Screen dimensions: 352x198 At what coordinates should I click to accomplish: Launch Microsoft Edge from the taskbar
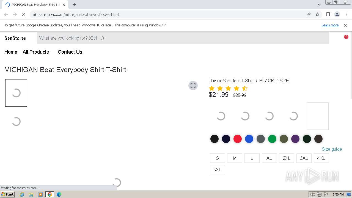coord(59,194)
